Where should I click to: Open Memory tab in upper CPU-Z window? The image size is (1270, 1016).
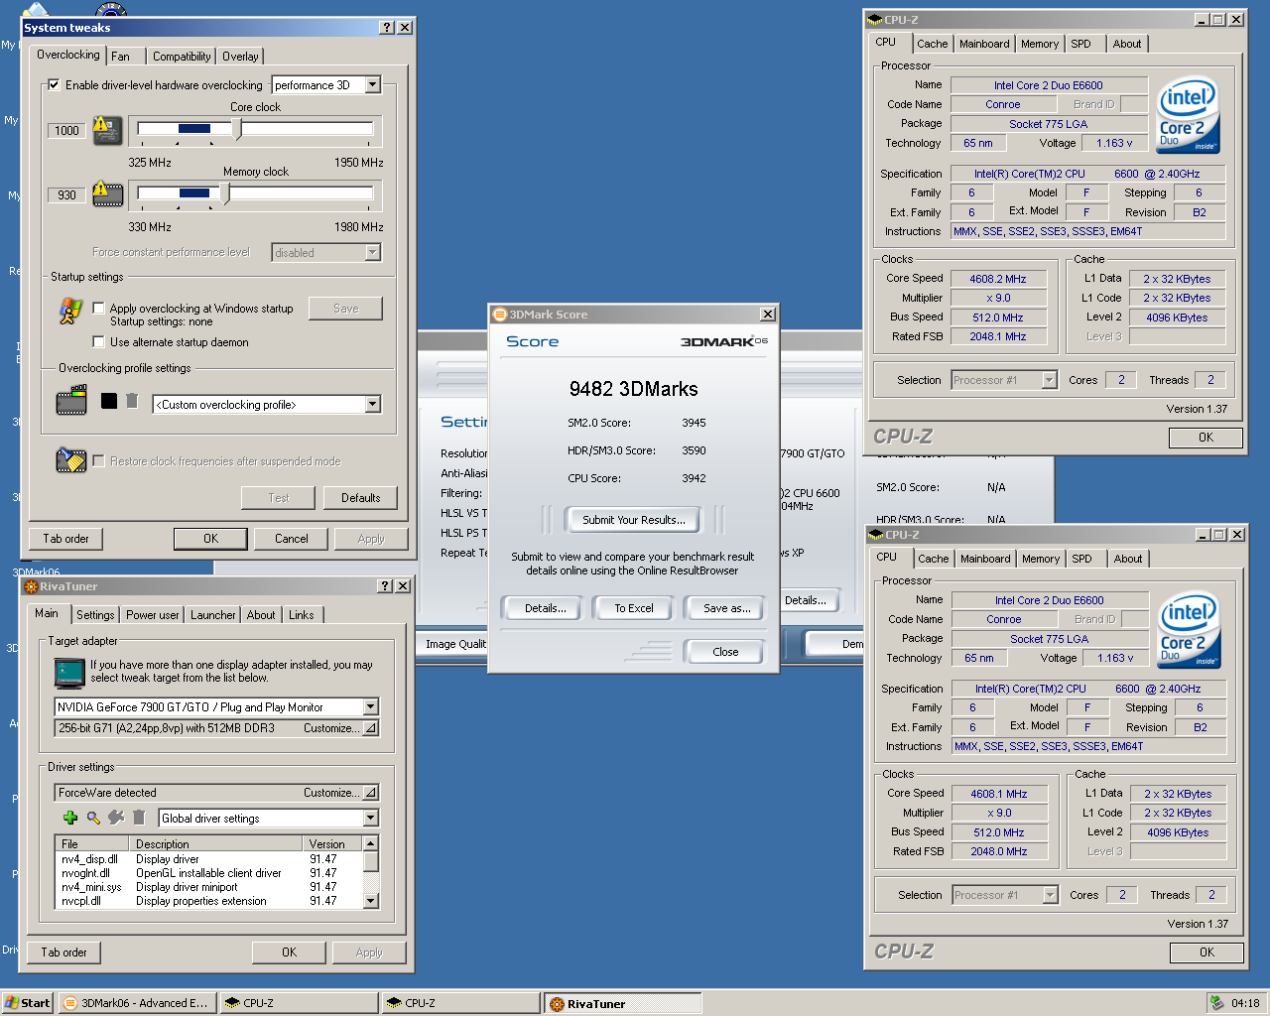coord(1040,44)
